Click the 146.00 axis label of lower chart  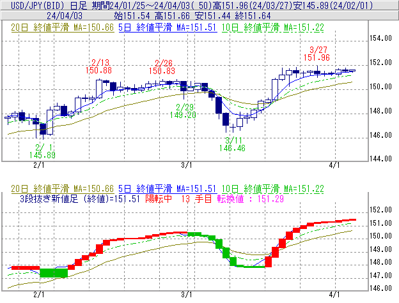(380, 288)
